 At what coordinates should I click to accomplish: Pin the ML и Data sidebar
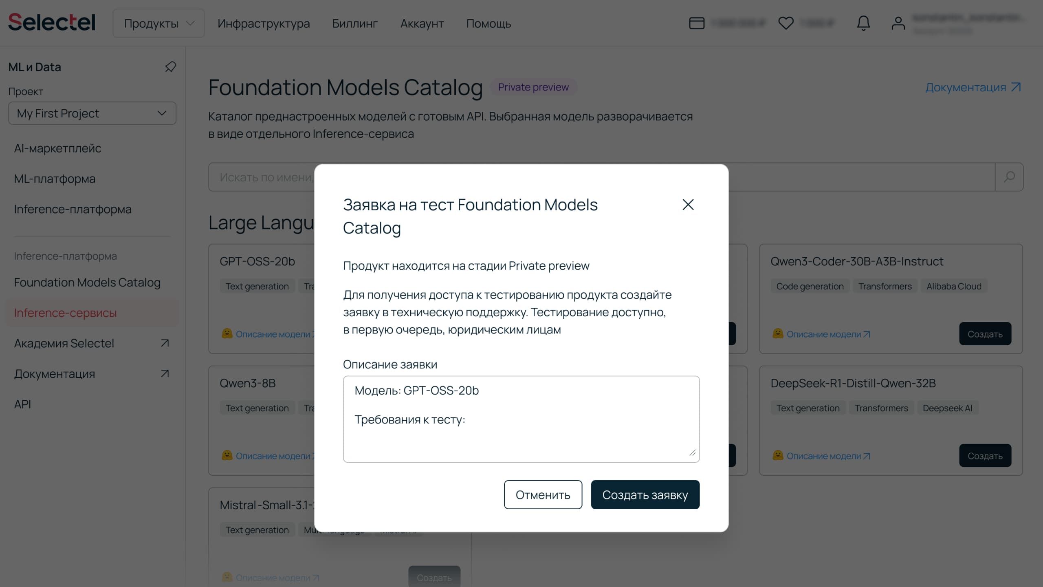[x=170, y=67]
